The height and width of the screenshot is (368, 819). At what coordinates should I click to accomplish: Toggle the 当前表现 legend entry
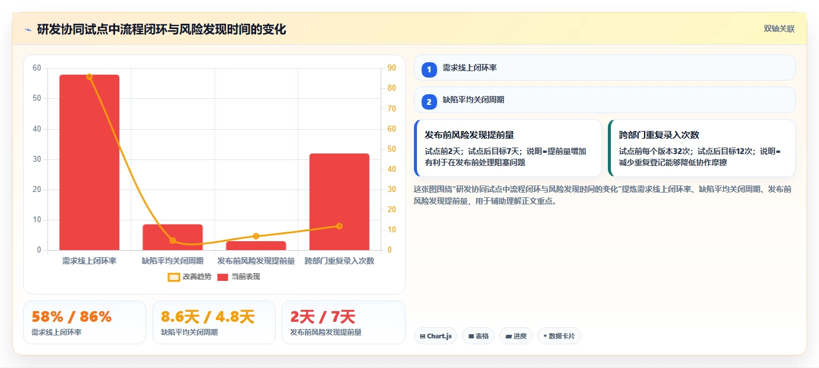click(238, 277)
